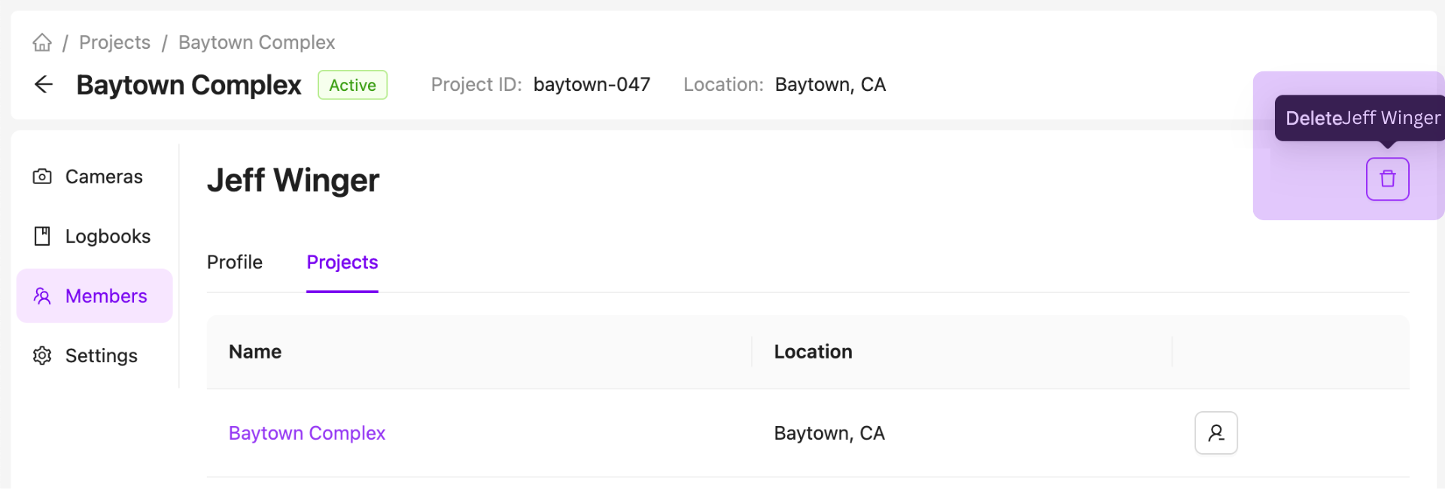Open Settings via the gear icon
This screenshot has width=1445, height=490.
(x=42, y=355)
